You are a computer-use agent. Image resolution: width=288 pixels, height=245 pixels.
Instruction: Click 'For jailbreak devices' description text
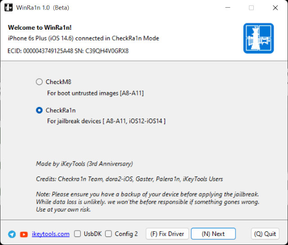click(x=106, y=121)
